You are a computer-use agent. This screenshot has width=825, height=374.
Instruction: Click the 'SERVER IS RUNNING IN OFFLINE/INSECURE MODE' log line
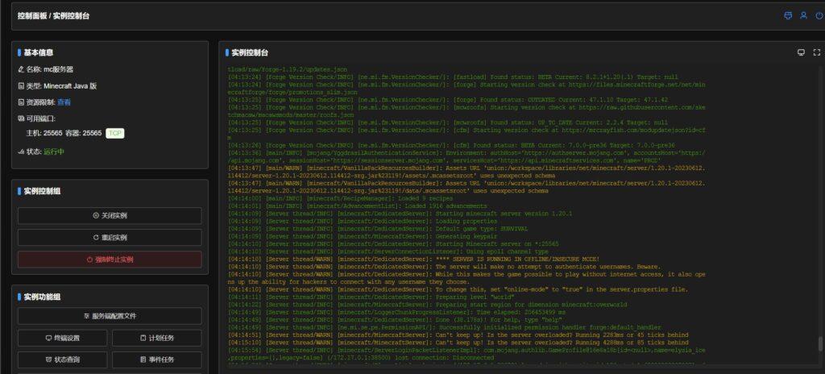coord(413,260)
